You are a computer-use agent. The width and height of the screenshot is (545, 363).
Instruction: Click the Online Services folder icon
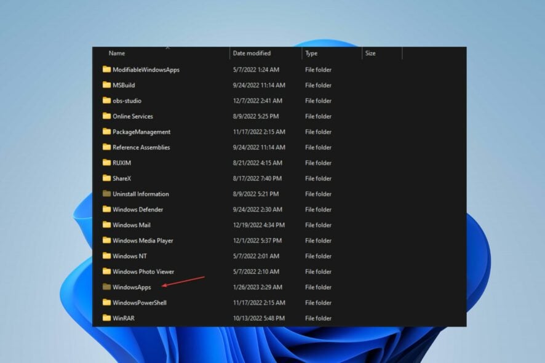point(106,116)
